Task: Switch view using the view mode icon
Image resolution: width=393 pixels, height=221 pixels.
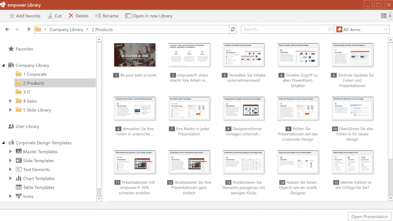Action: tap(384, 16)
